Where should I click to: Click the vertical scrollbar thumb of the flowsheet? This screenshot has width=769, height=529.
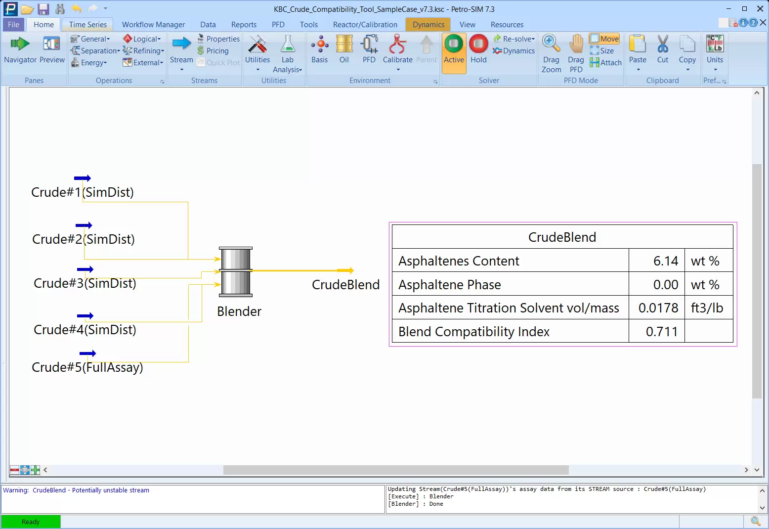[757, 280]
